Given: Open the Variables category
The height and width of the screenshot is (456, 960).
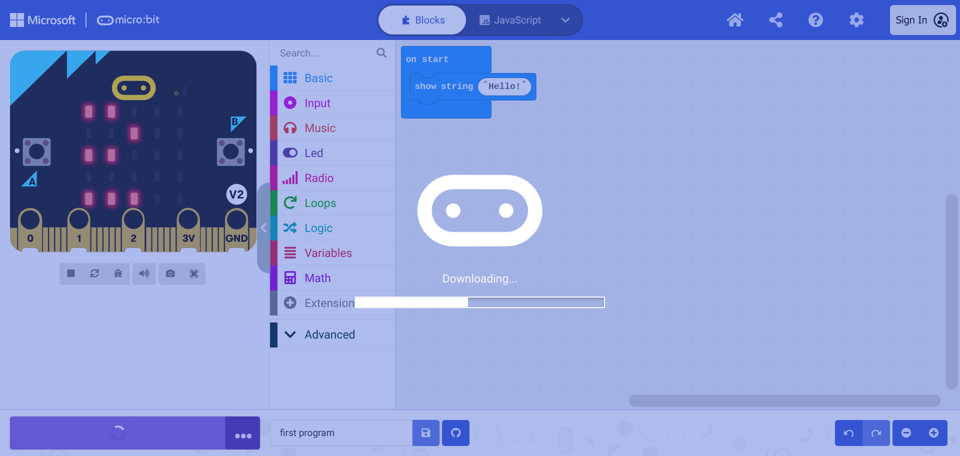Looking at the screenshot, I should click(x=328, y=253).
